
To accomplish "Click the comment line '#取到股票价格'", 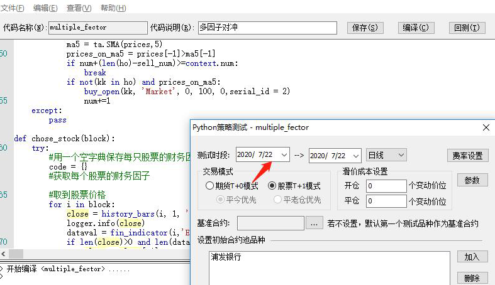I will (77, 195).
